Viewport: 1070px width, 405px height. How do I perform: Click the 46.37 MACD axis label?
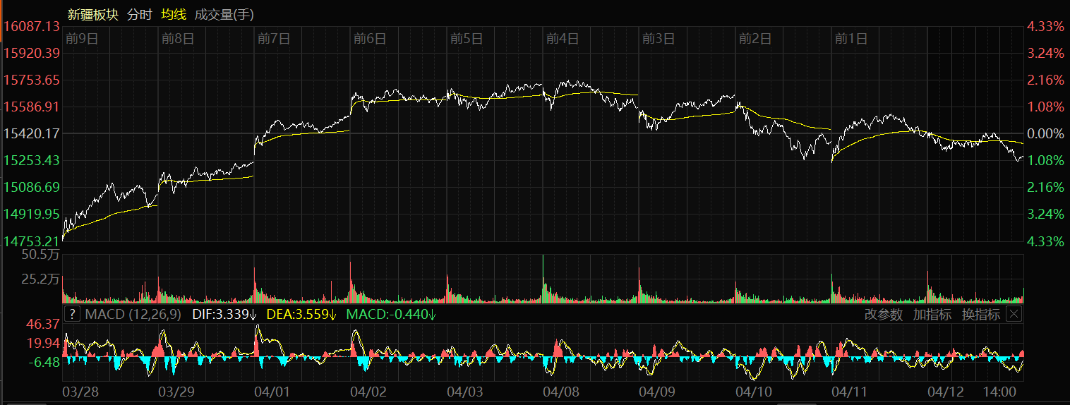tap(42, 325)
